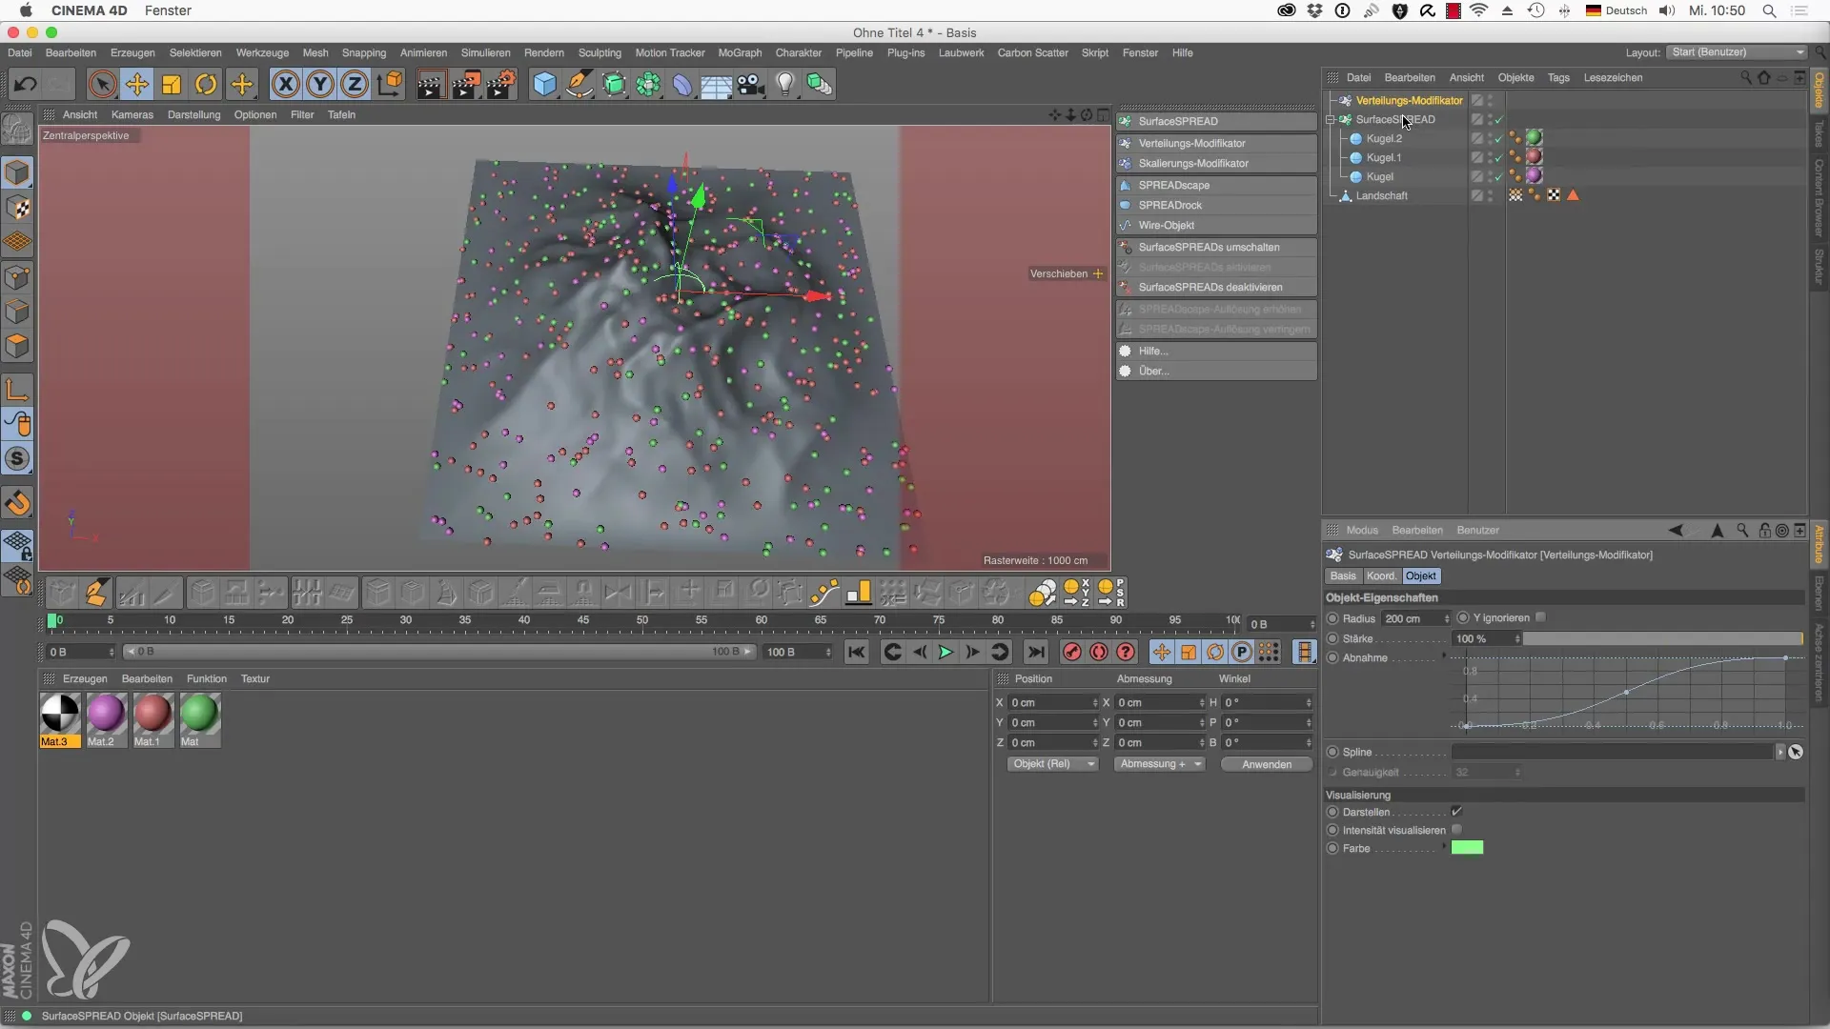Click the Wi-Fi status icon
The image size is (1830, 1029).
[1478, 10]
